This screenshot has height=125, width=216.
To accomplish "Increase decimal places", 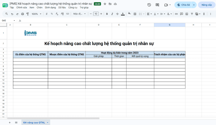I will 62,14.
